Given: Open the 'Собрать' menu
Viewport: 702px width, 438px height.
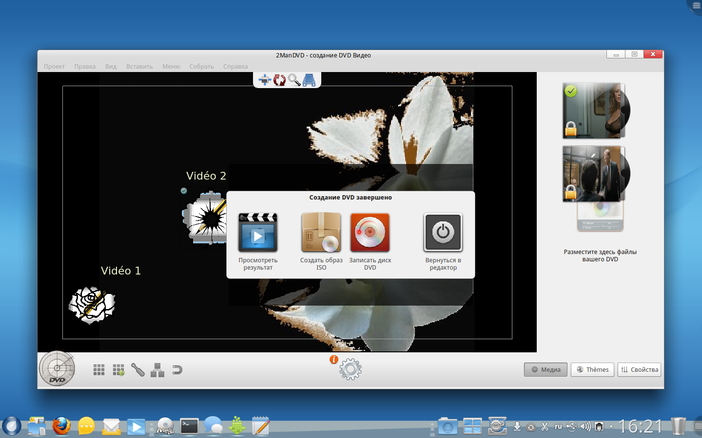Looking at the screenshot, I should pos(201,67).
